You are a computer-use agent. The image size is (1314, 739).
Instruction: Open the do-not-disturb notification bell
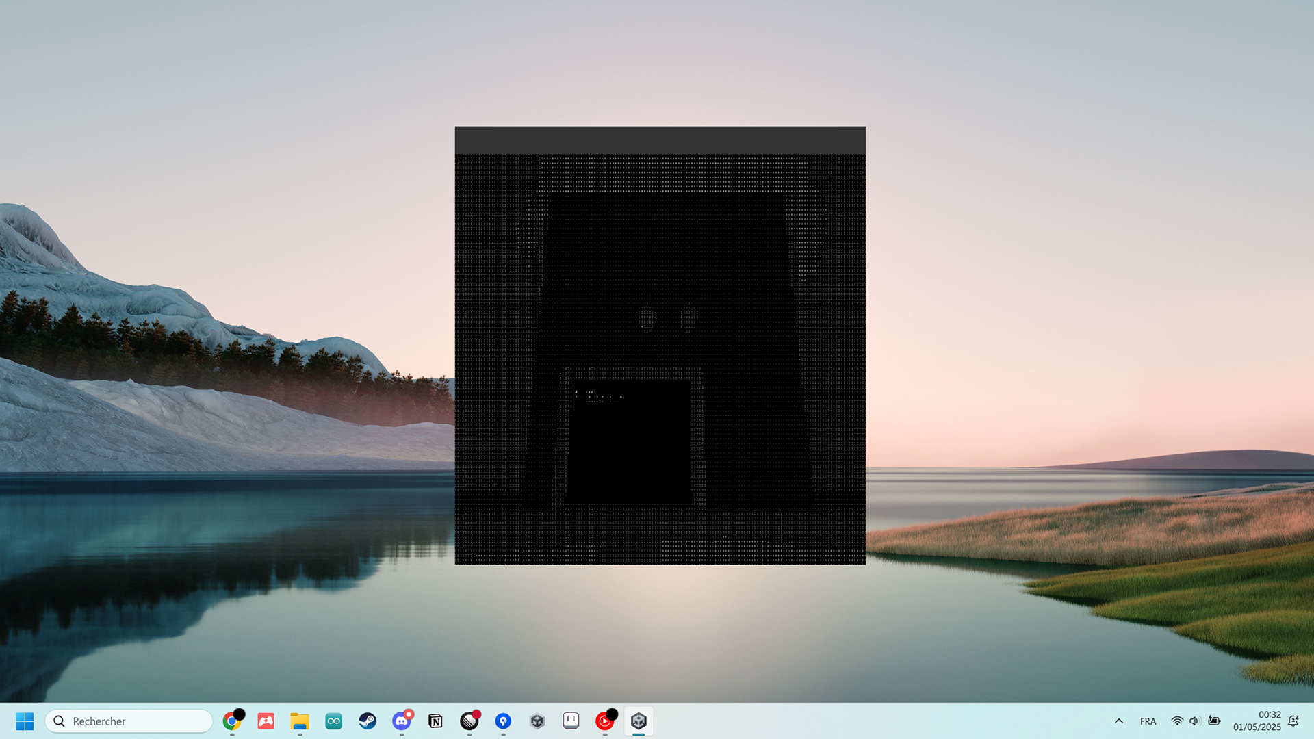click(1293, 721)
